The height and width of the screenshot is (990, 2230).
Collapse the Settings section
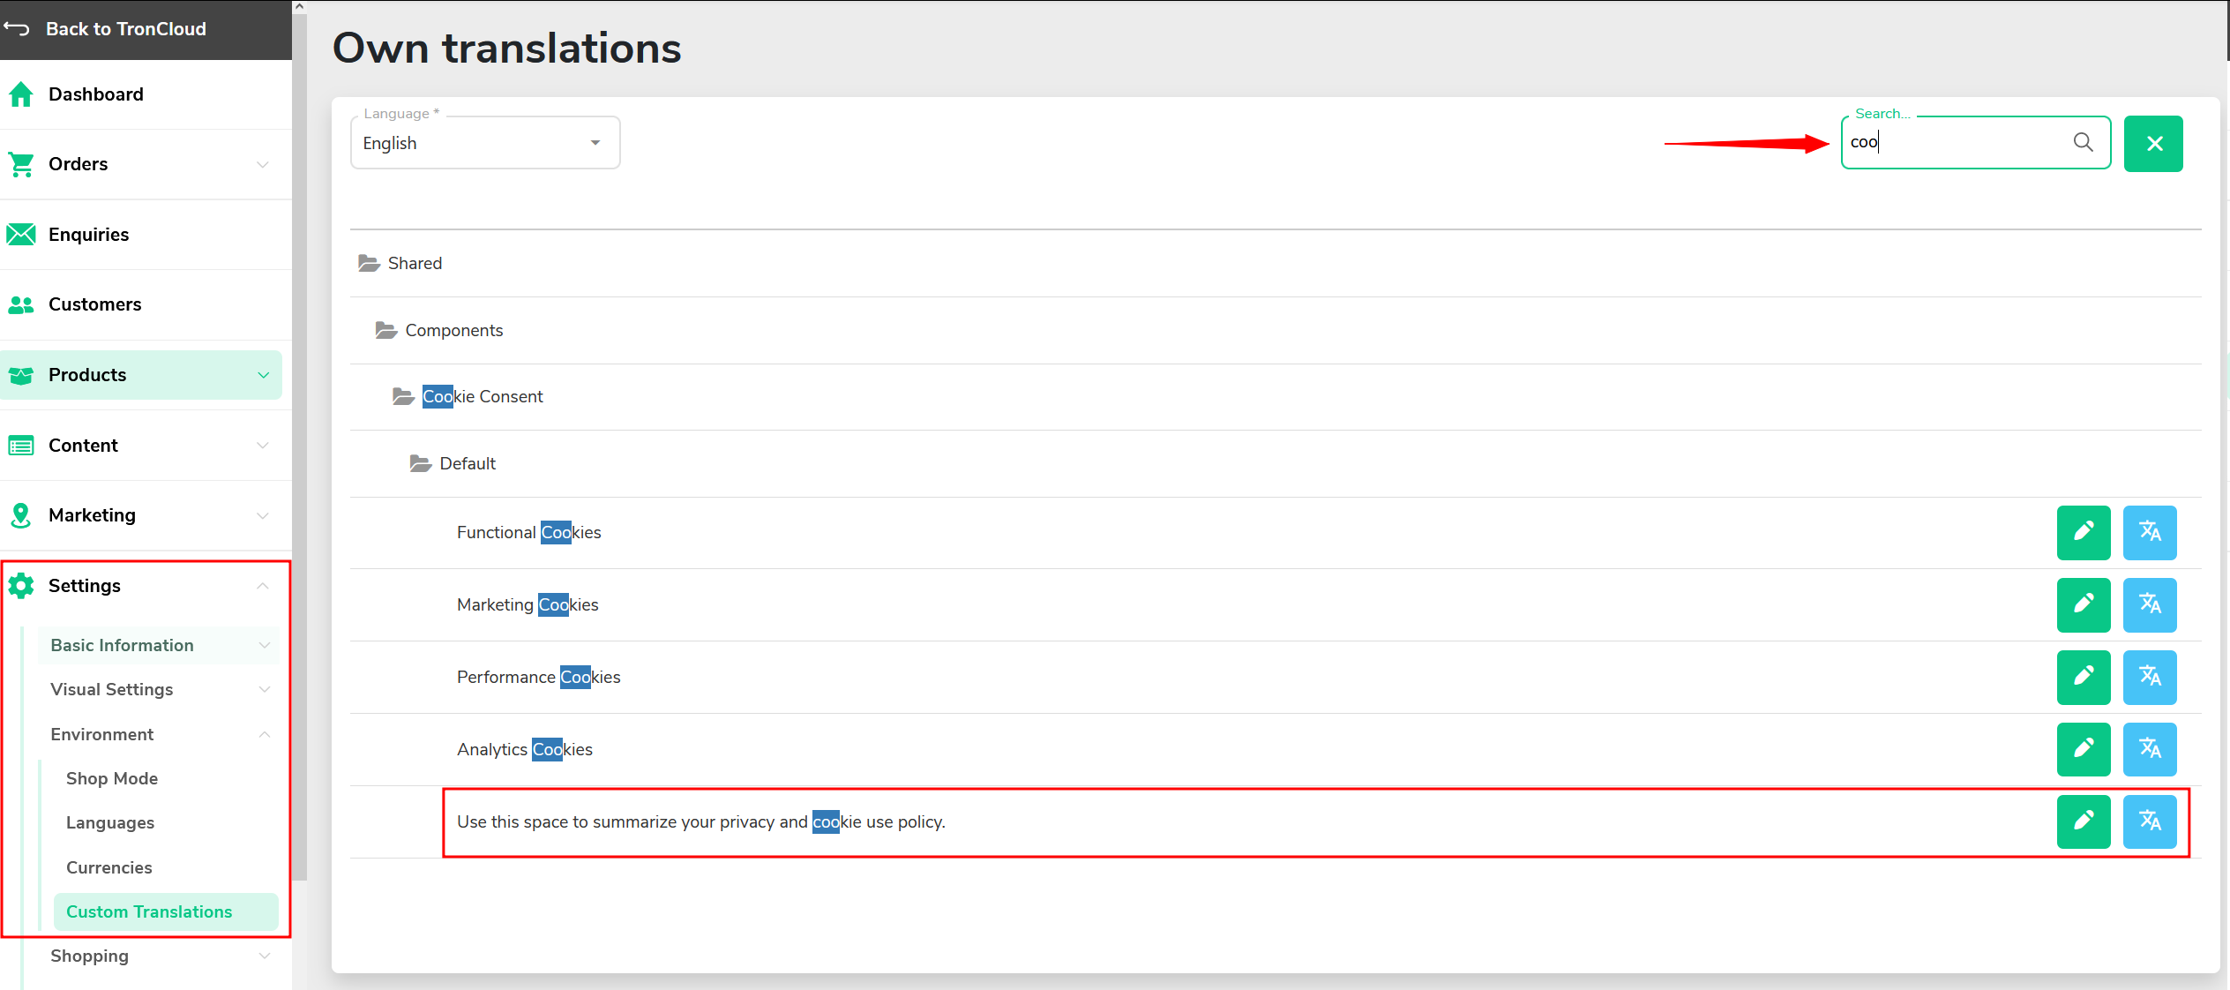tap(262, 586)
